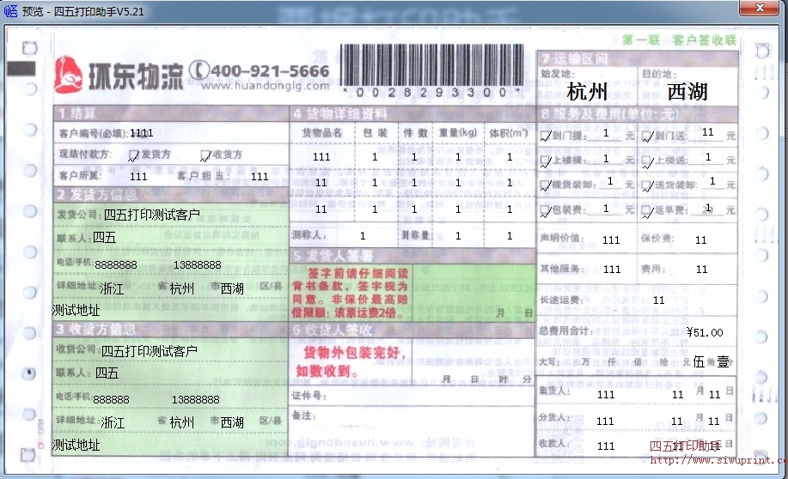Click the 分货人 value 111
This screenshot has height=479, width=788.
[x=605, y=421]
